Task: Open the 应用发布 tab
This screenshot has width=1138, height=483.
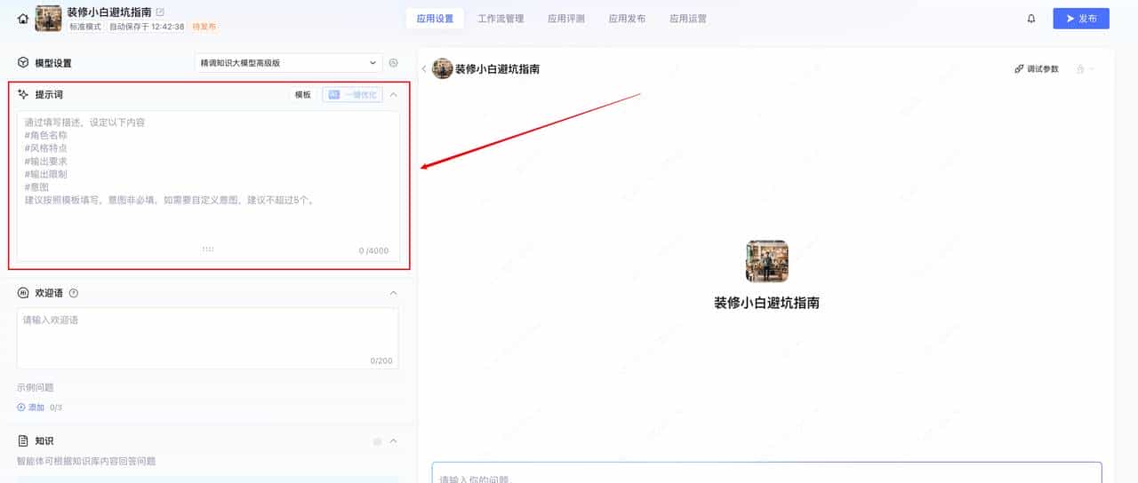Action: (x=627, y=19)
